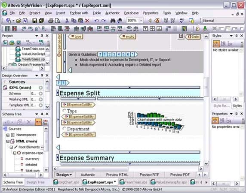Pin the Design Overview panel

coord(42,75)
